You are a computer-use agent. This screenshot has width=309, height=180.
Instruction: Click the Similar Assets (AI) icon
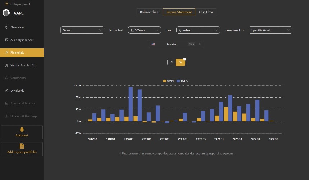[x=7, y=65]
